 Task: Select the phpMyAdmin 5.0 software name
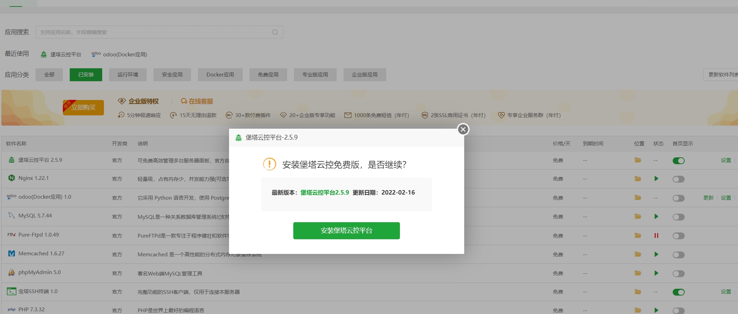pyautogui.click(x=40, y=272)
